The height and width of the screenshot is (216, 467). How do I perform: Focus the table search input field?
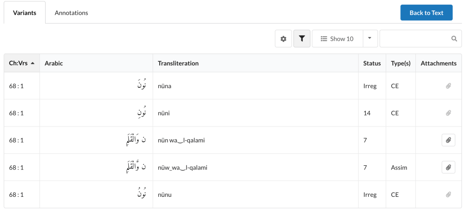pos(415,39)
